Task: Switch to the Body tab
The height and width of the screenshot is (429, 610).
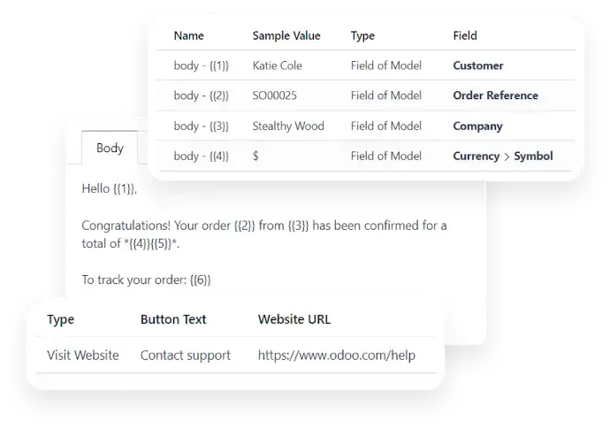Action: pos(110,148)
